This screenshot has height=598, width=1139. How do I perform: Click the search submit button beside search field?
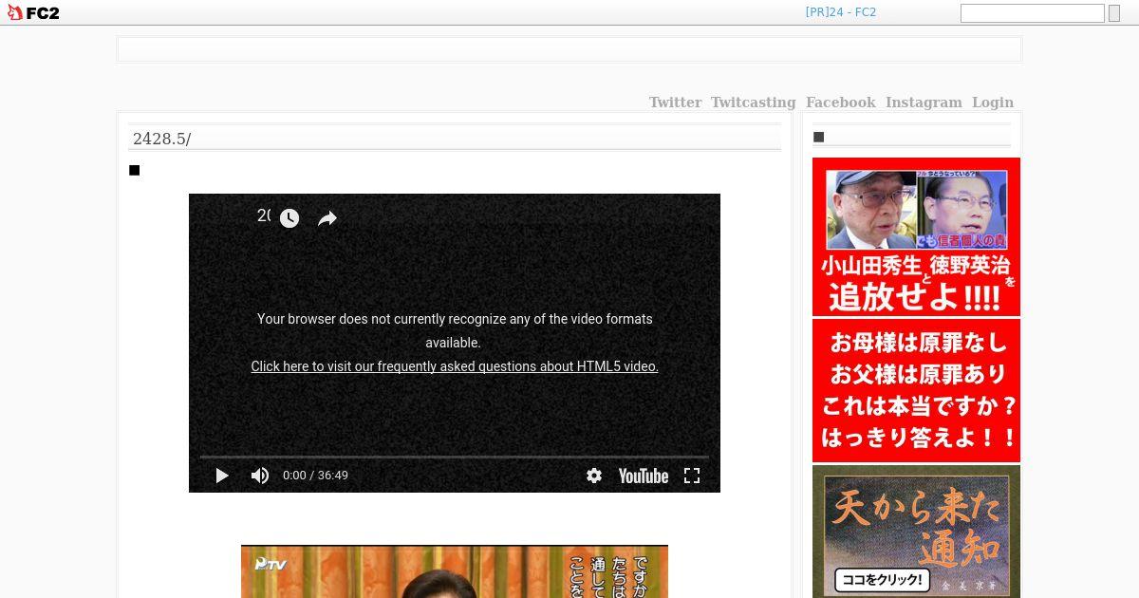tap(1114, 13)
